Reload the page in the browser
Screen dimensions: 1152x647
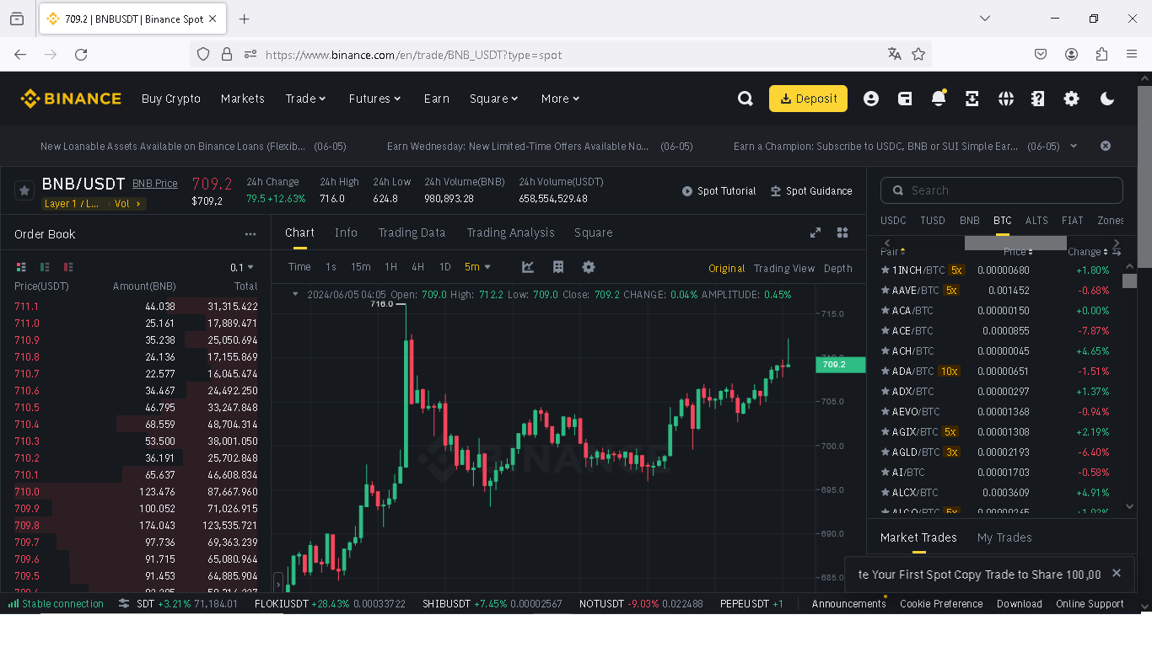coord(81,54)
